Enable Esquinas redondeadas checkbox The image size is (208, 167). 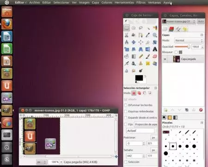tap(126, 111)
